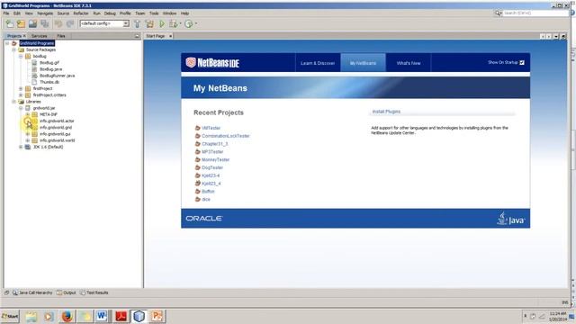Open the Java Call Hierarchy panel

click(x=32, y=292)
